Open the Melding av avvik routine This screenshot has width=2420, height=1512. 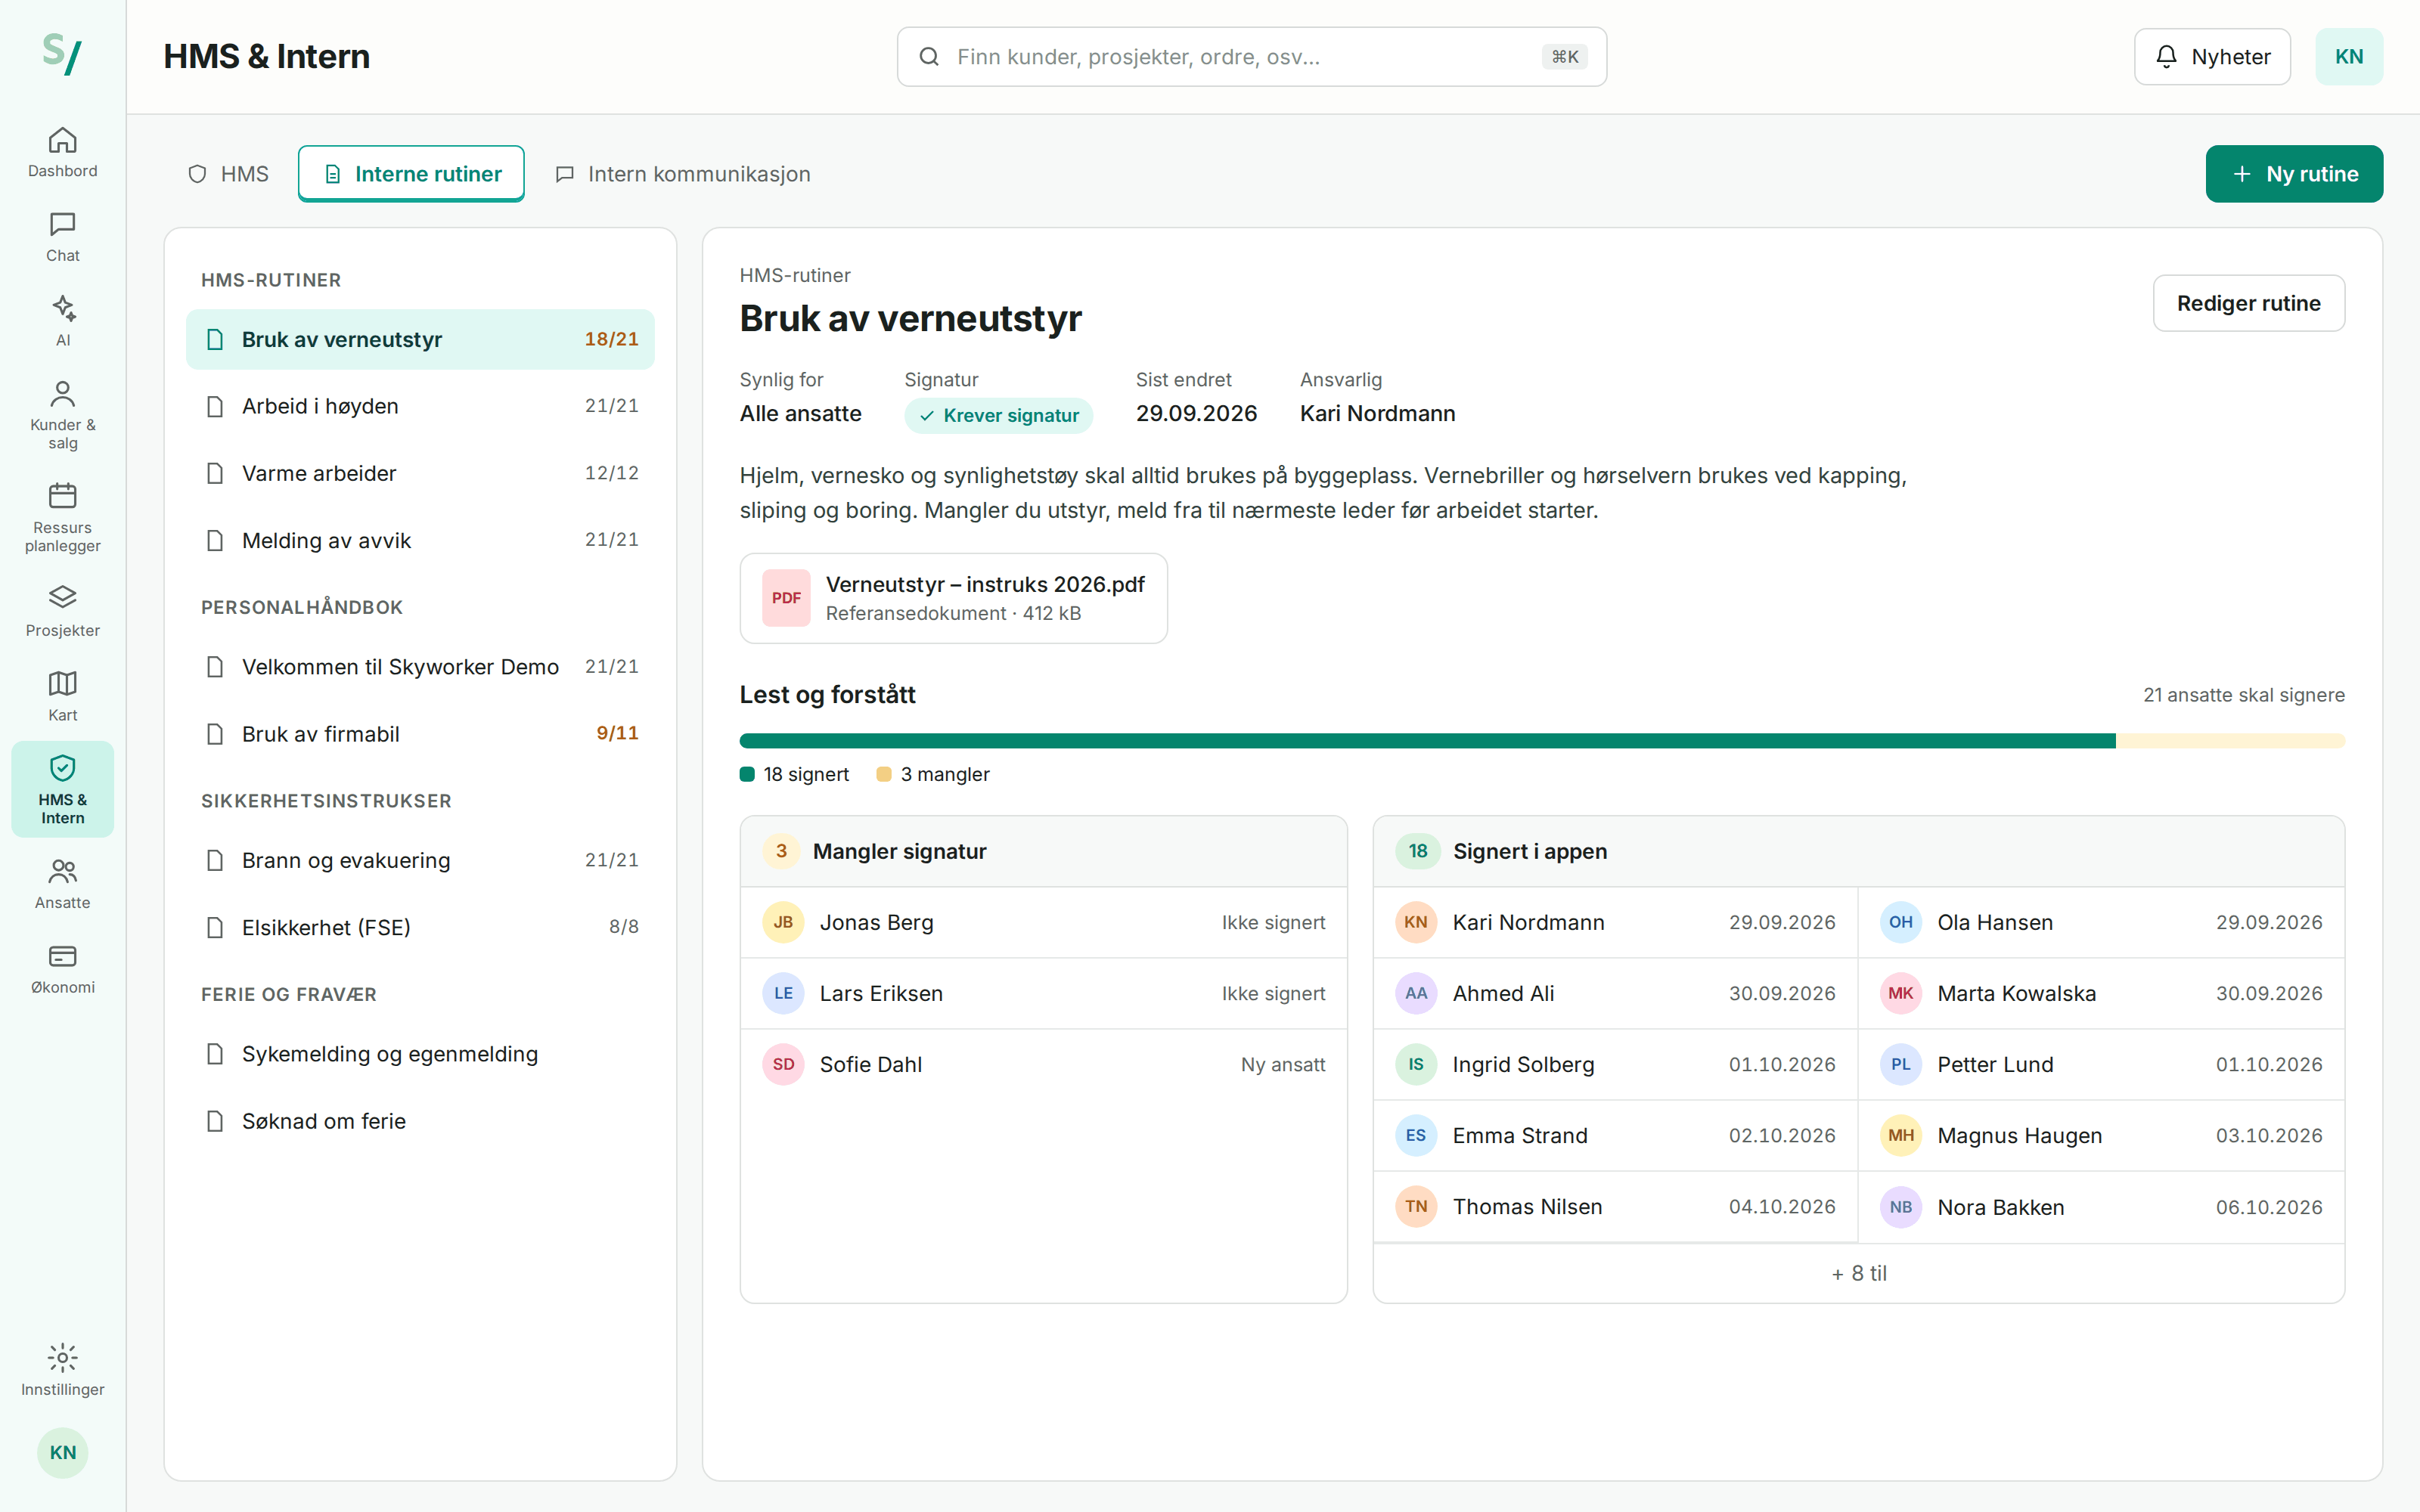tap(420, 540)
